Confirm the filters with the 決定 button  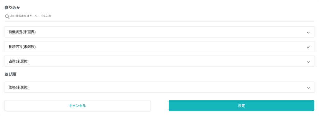tap(241, 106)
